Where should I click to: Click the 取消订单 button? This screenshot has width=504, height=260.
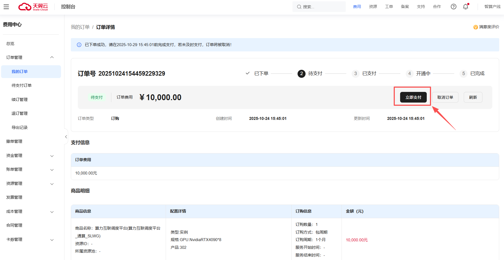pyautogui.click(x=445, y=97)
